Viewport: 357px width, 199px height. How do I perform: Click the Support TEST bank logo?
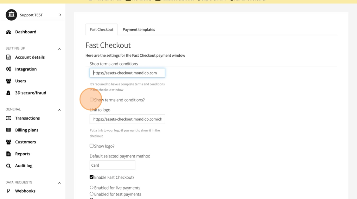(11, 15)
